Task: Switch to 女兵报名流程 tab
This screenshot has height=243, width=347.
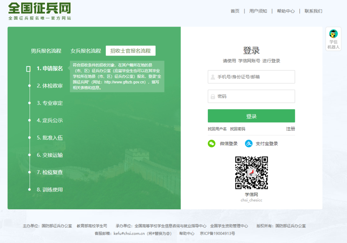Action: (x=86, y=51)
